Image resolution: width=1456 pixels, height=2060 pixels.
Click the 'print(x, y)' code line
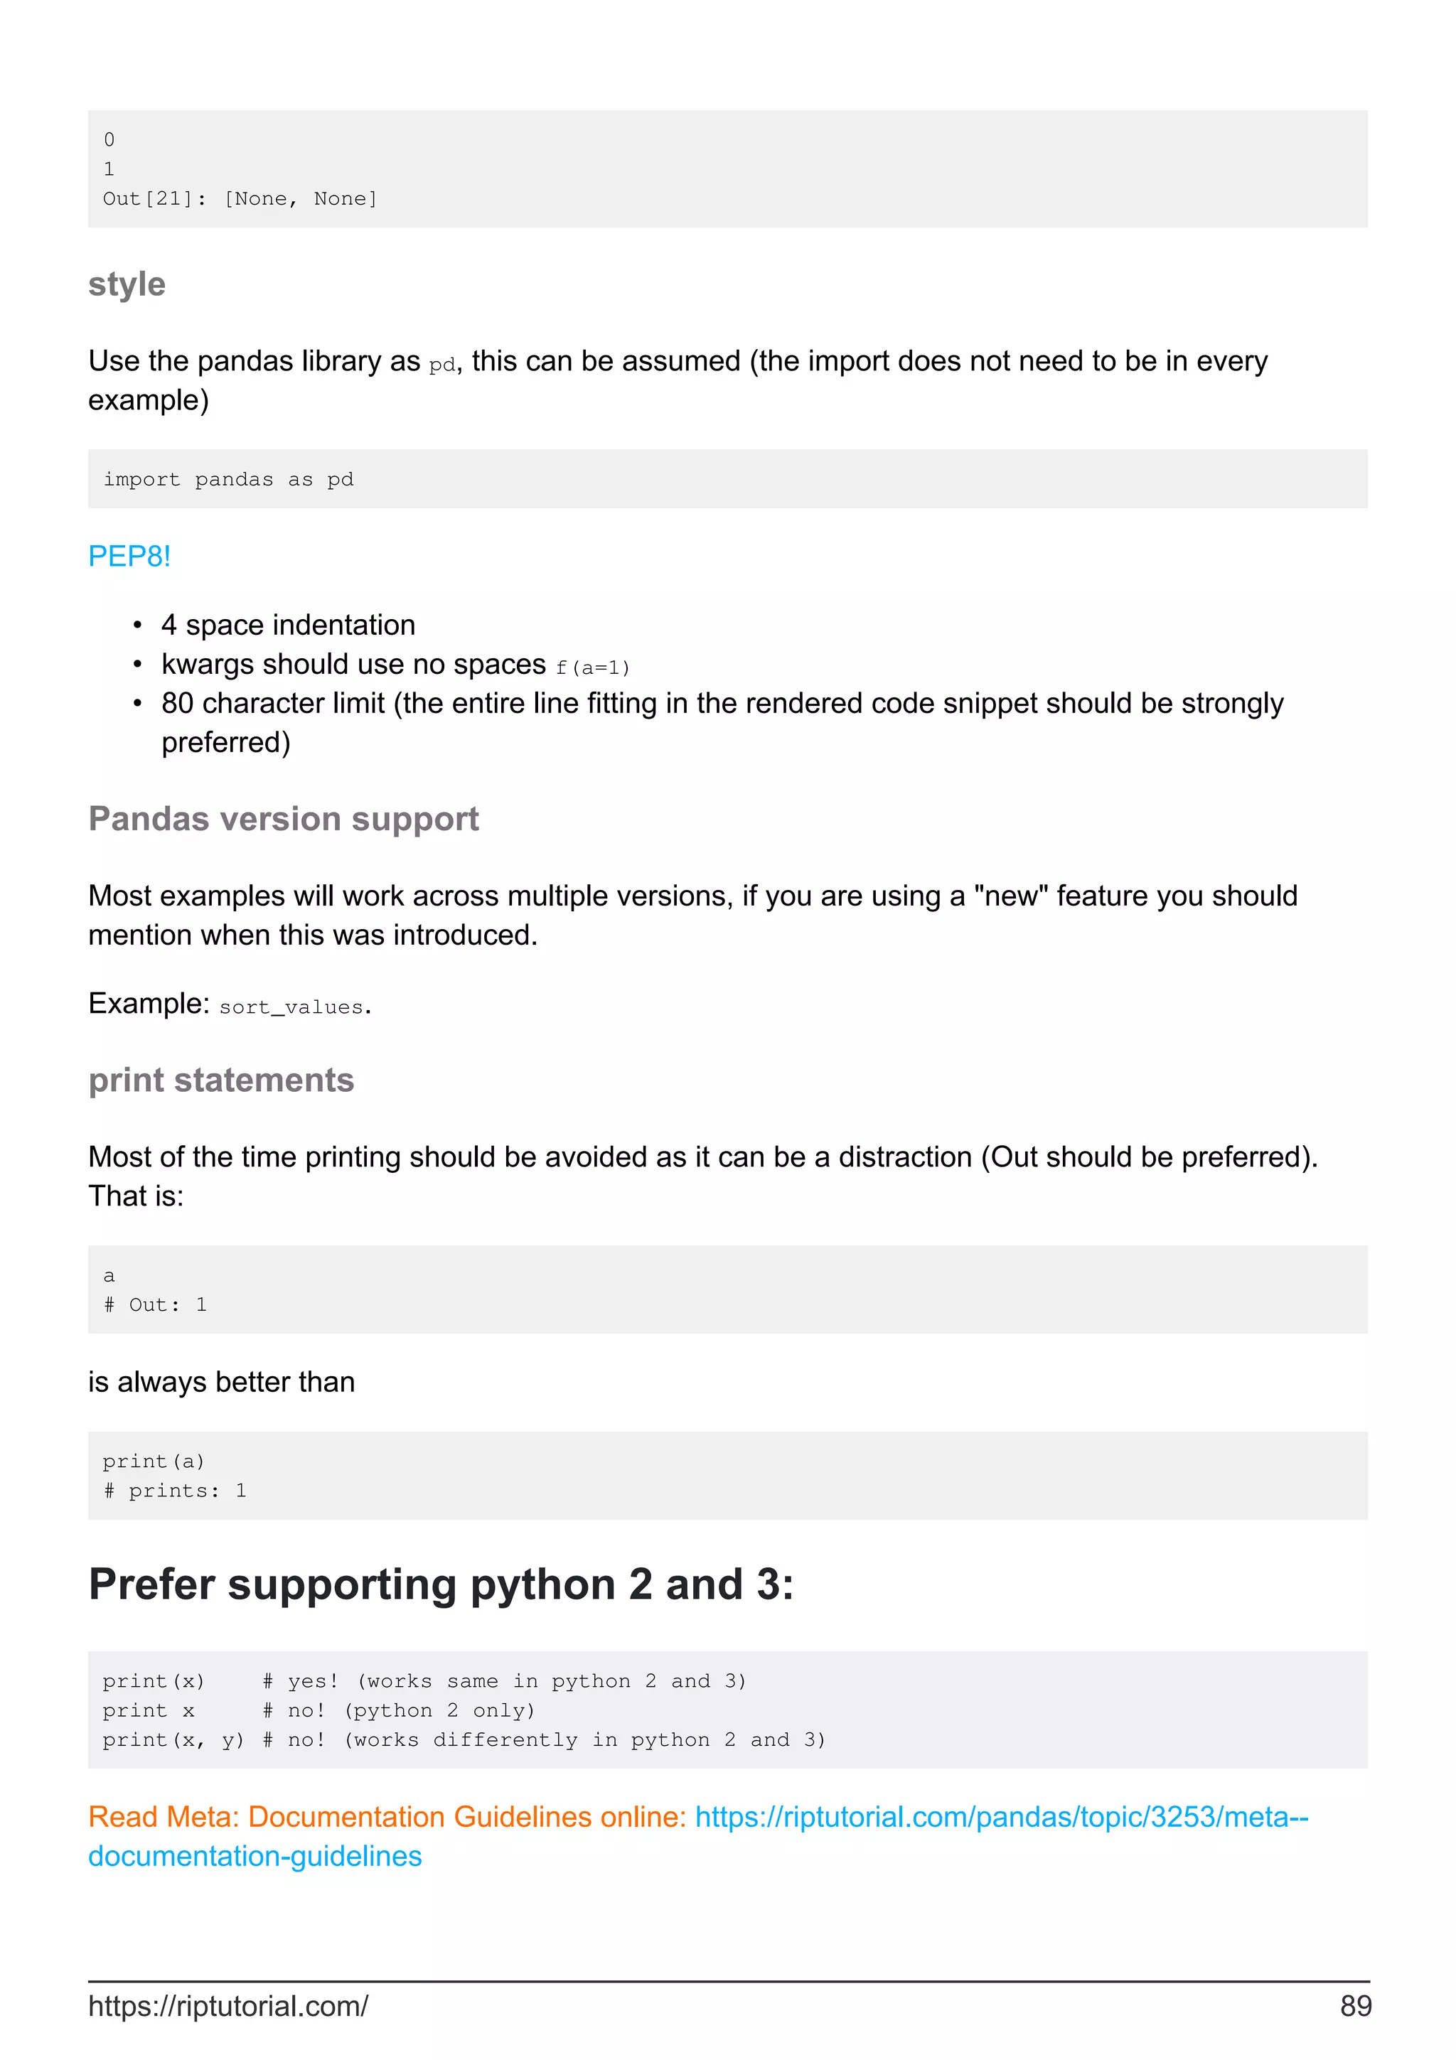click(x=172, y=1741)
